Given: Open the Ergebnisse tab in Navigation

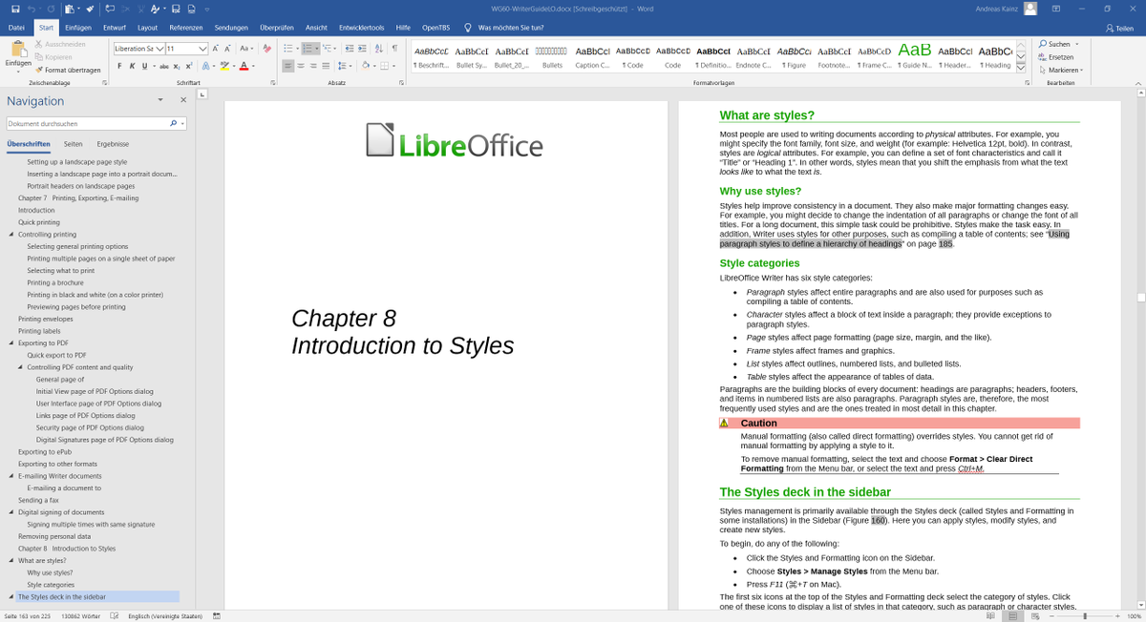Looking at the screenshot, I should tap(113, 144).
